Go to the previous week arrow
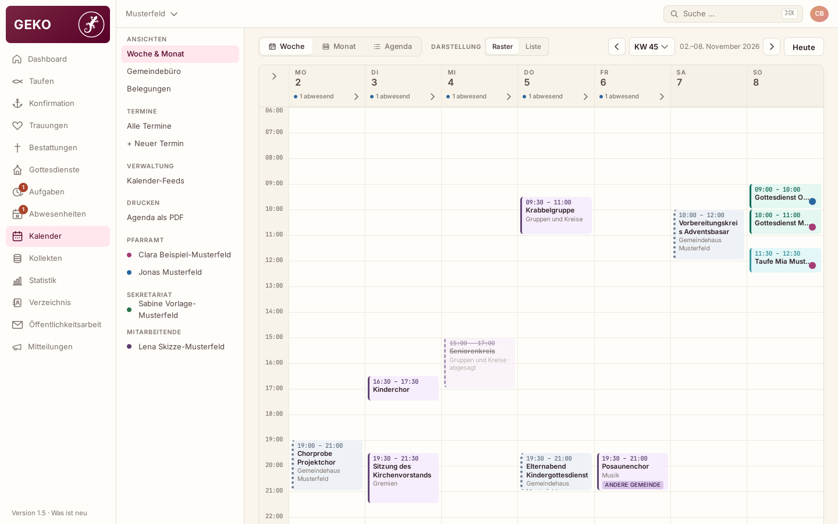 (x=617, y=47)
